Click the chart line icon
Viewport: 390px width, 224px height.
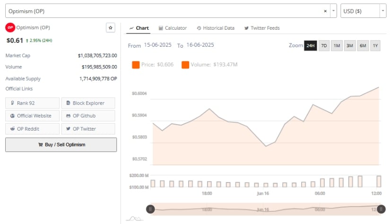[x=131, y=28]
